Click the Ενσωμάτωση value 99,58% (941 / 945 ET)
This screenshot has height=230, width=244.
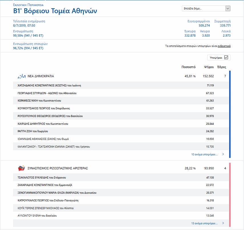point(28,35)
